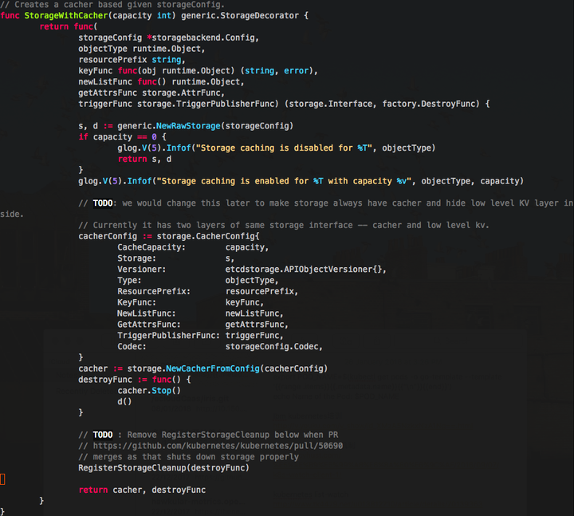Click NewCacherFromConfig function call

(213, 368)
